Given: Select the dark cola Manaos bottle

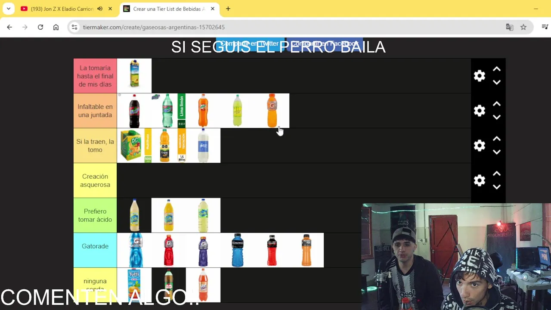Looking at the screenshot, I should 134,111.
